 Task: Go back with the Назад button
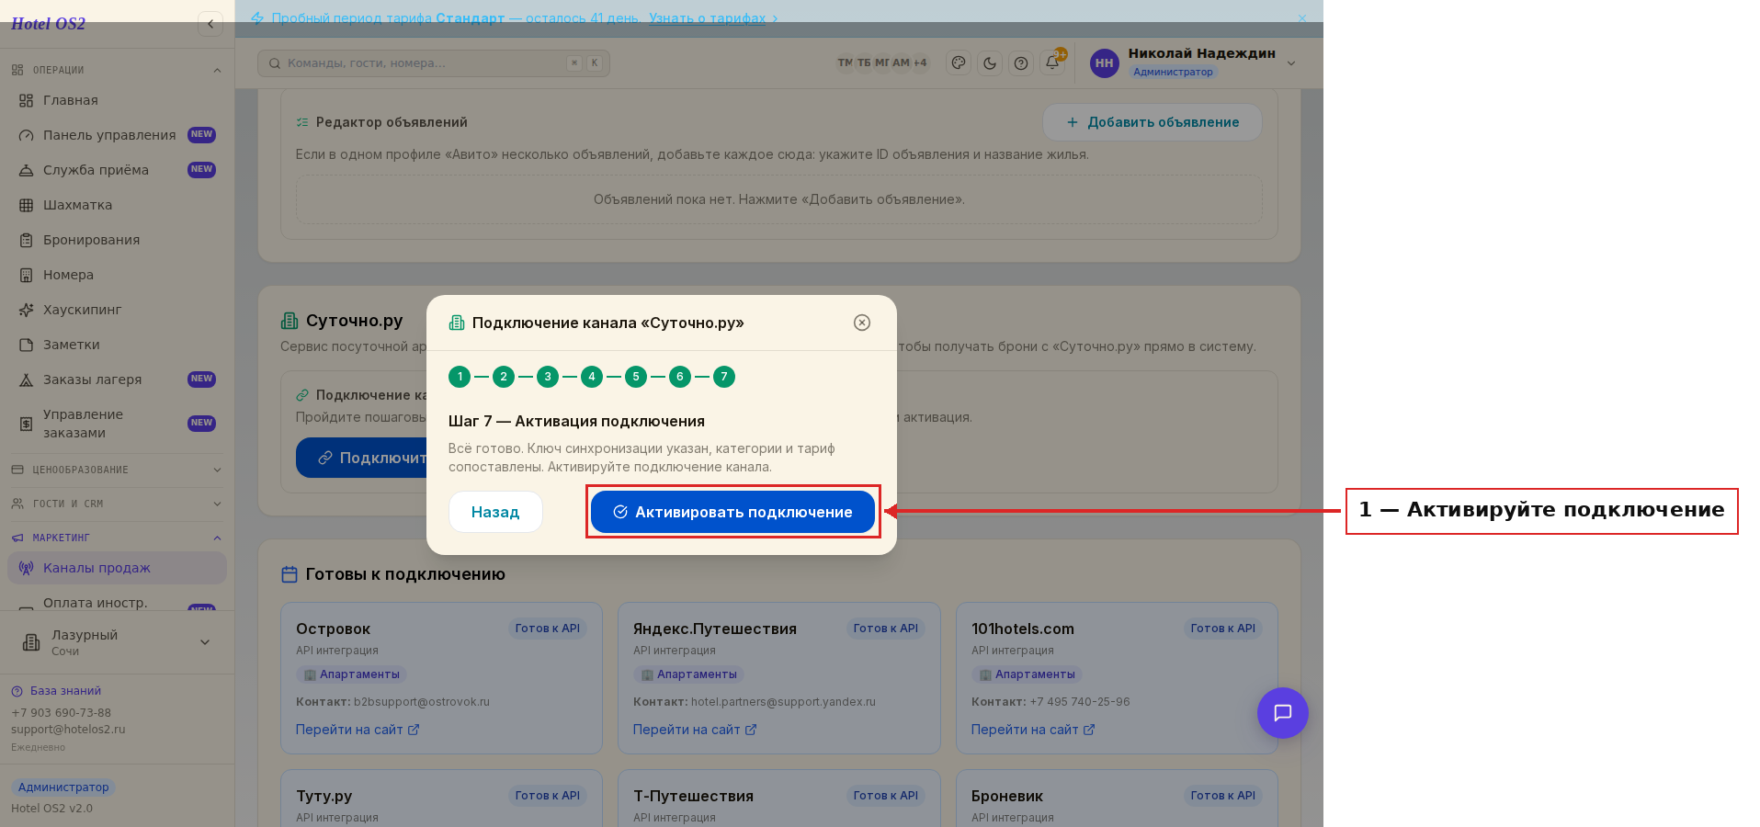(495, 512)
